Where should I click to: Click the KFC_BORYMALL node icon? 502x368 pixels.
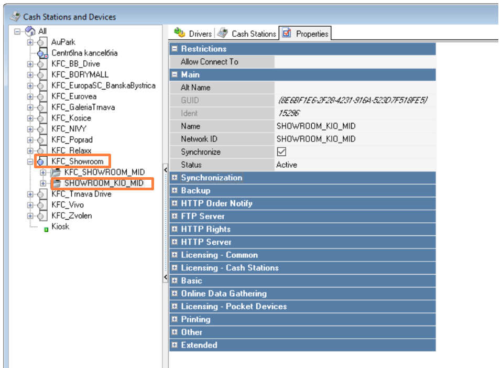(41, 75)
